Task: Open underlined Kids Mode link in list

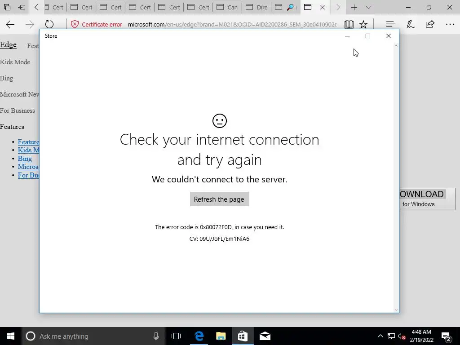Action: pyautogui.click(x=28, y=150)
